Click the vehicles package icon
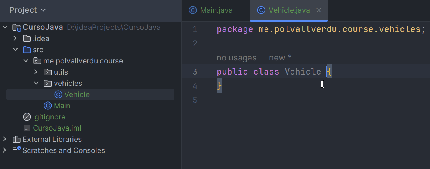 (x=48, y=83)
